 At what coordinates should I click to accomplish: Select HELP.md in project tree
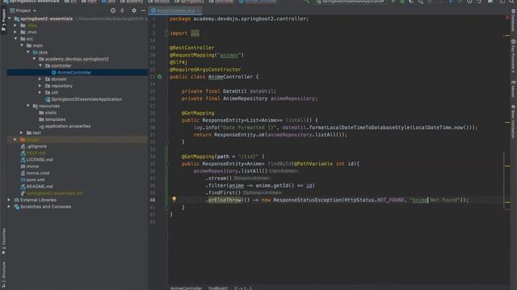click(x=36, y=153)
